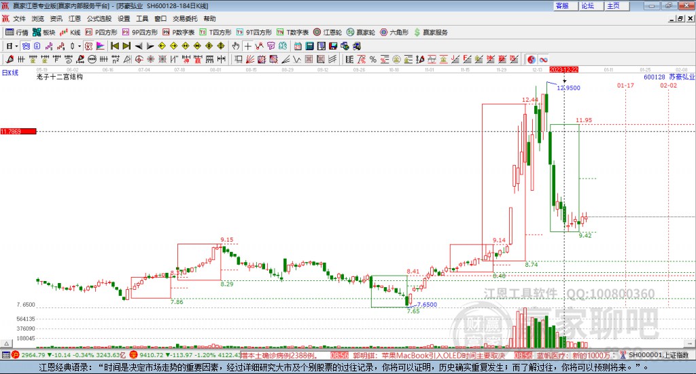Click the red 11.7869 price label
696x374 pixels.
pos(18,132)
